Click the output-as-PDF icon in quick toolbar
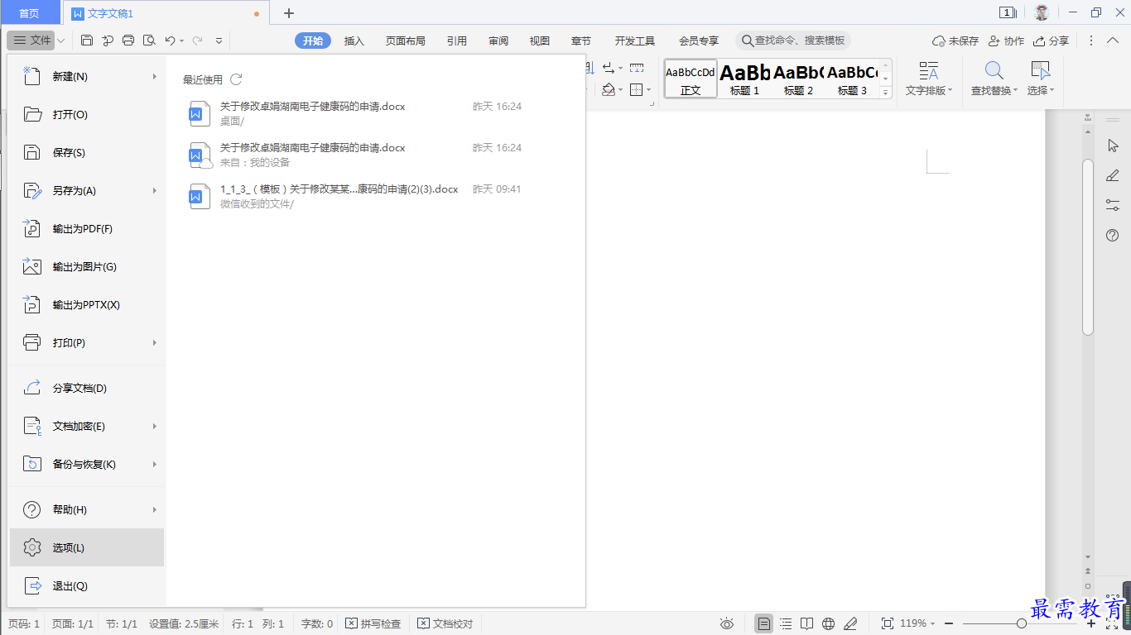The height and width of the screenshot is (635, 1131). [108, 41]
